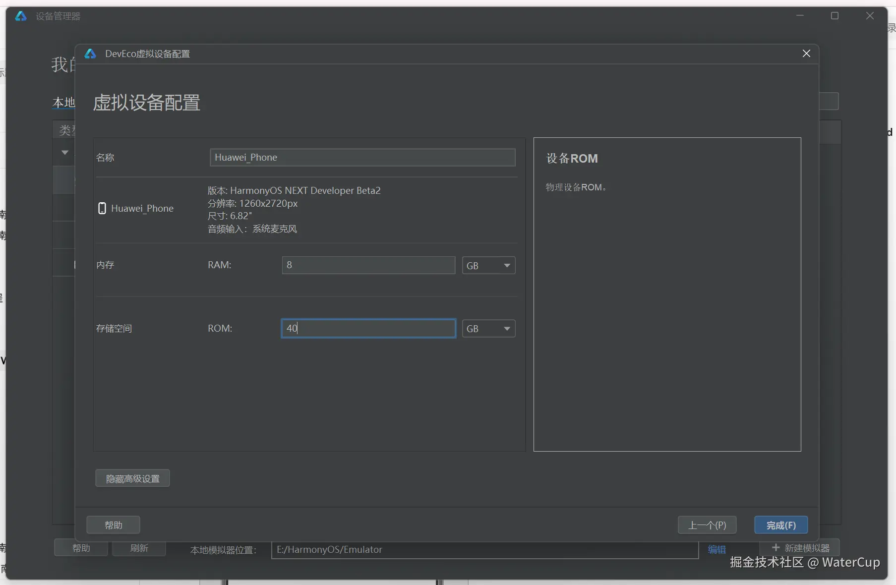Click the Huawei_Phone device label text

(142, 209)
